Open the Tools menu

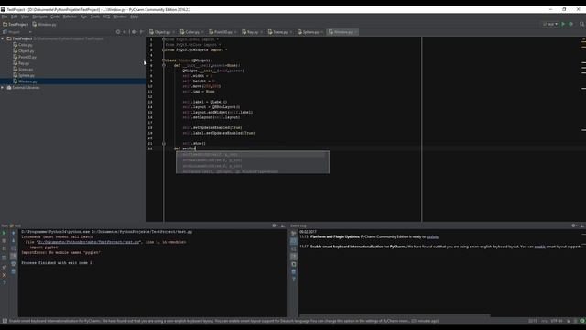click(95, 16)
